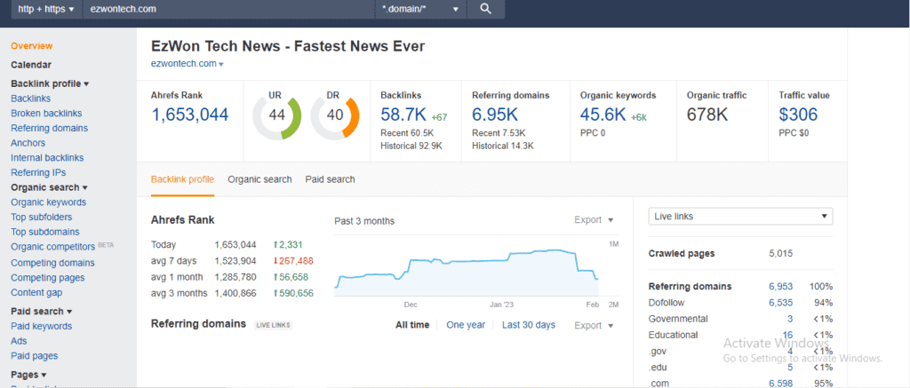
Task: Click the Ahrefs Rank line chart
Action: click(x=467, y=272)
